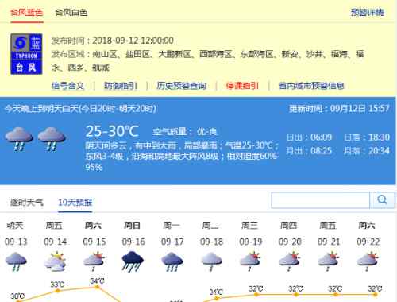397x302 pixels.
Task: Click the 09-18 light rain cloud icon
Action: (211, 261)
